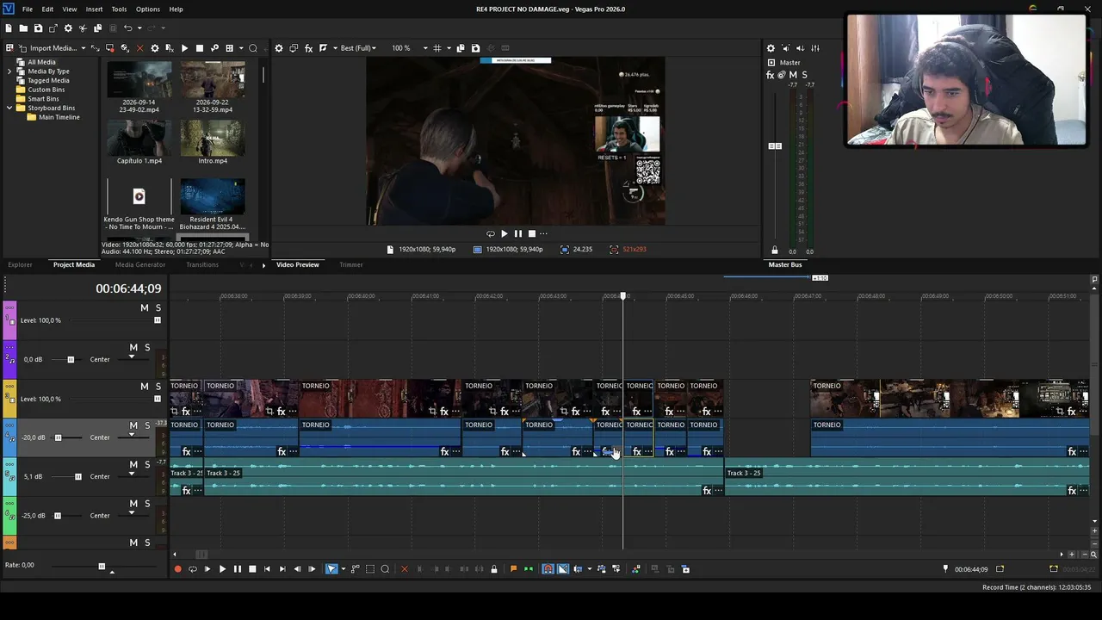
Task: Open Project Properties gear in the main toolbar
Action: 68,28
